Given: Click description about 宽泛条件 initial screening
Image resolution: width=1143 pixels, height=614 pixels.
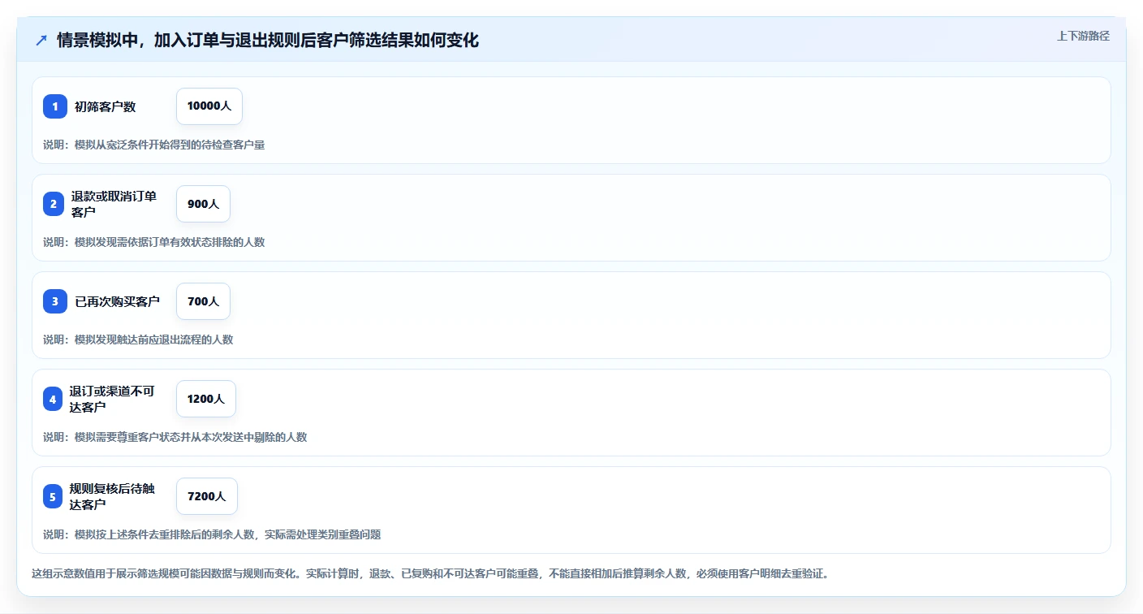Looking at the screenshot, I should click(154, 145).
